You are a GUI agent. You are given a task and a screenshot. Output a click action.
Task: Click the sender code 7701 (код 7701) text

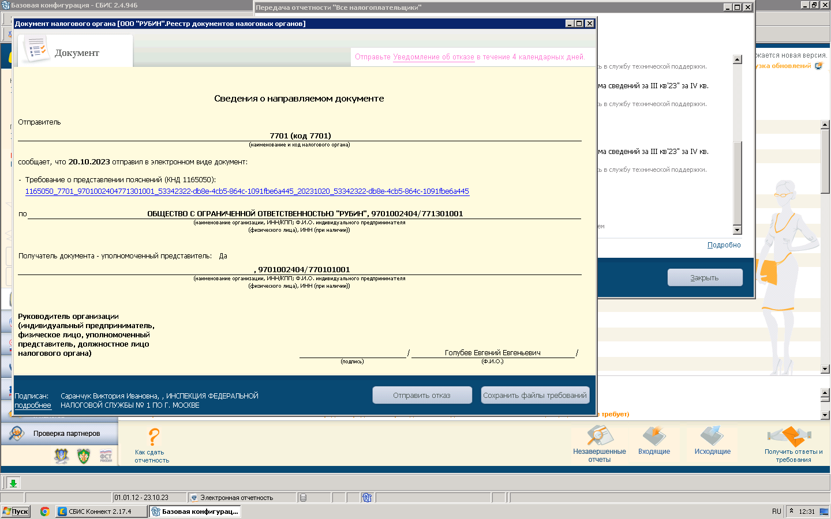click(x=300, y=136)
